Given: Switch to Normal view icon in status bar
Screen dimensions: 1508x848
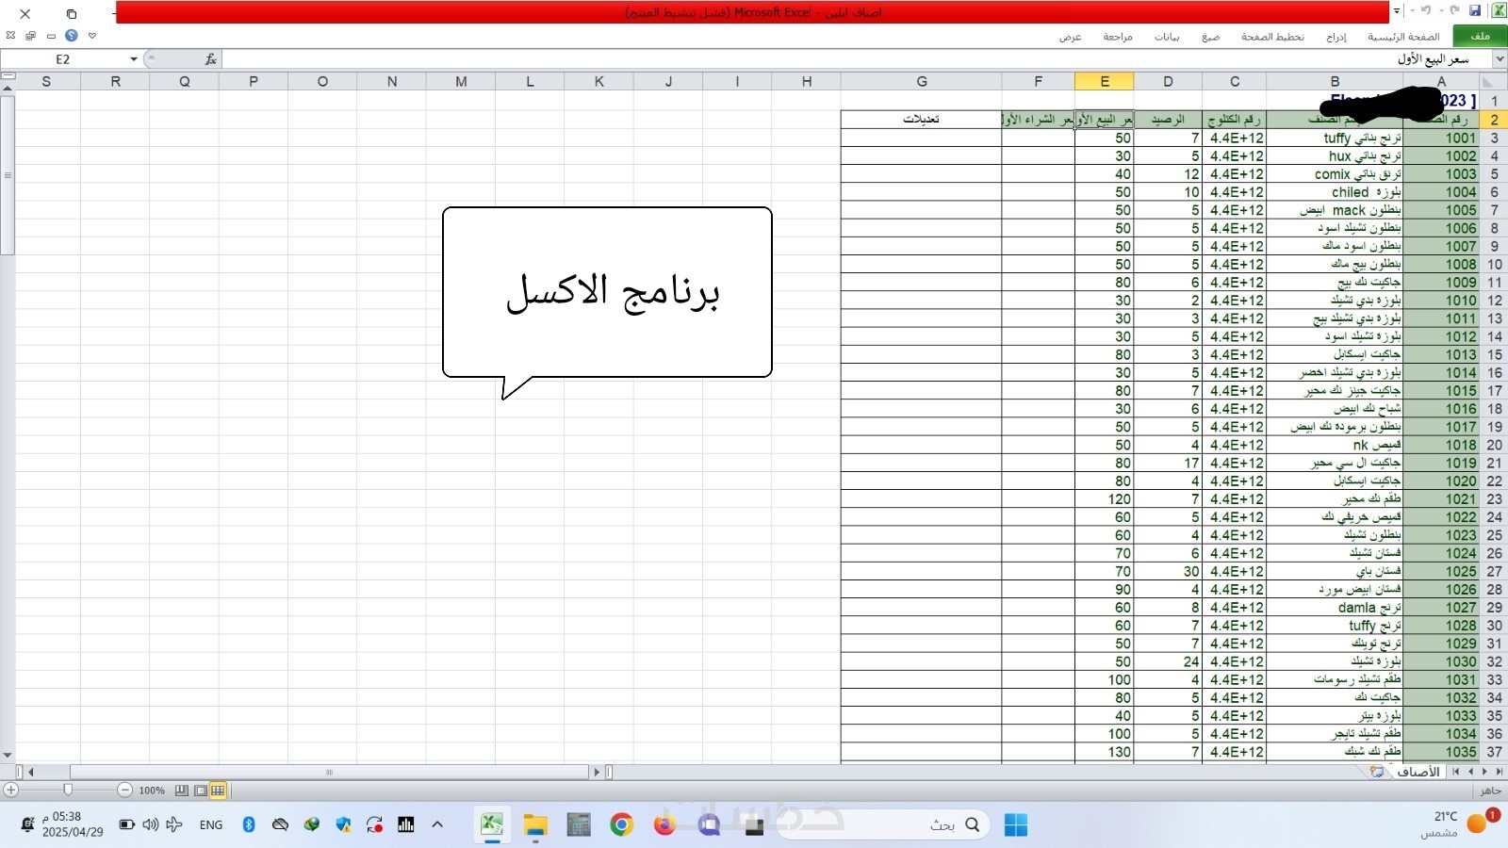Looking at the screenshot, I should [218, 791].
